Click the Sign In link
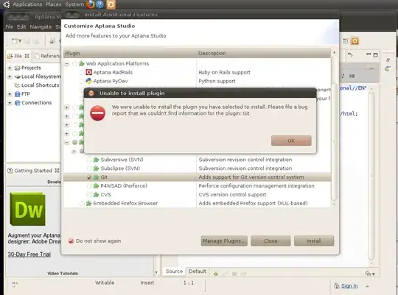398x295 pixels. click(349, 286)
